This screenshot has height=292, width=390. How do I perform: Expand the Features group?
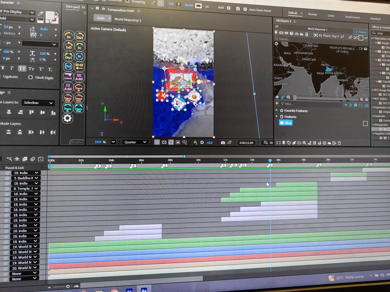pos(277,117)
